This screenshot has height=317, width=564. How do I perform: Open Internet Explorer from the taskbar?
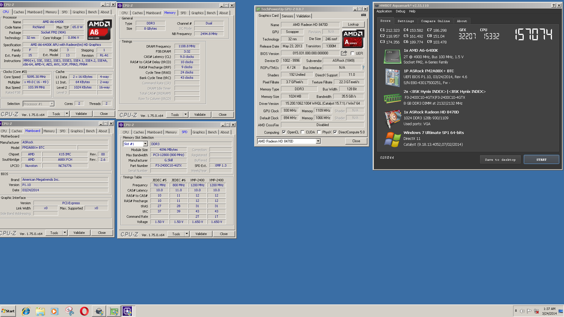tap(26, 311)
